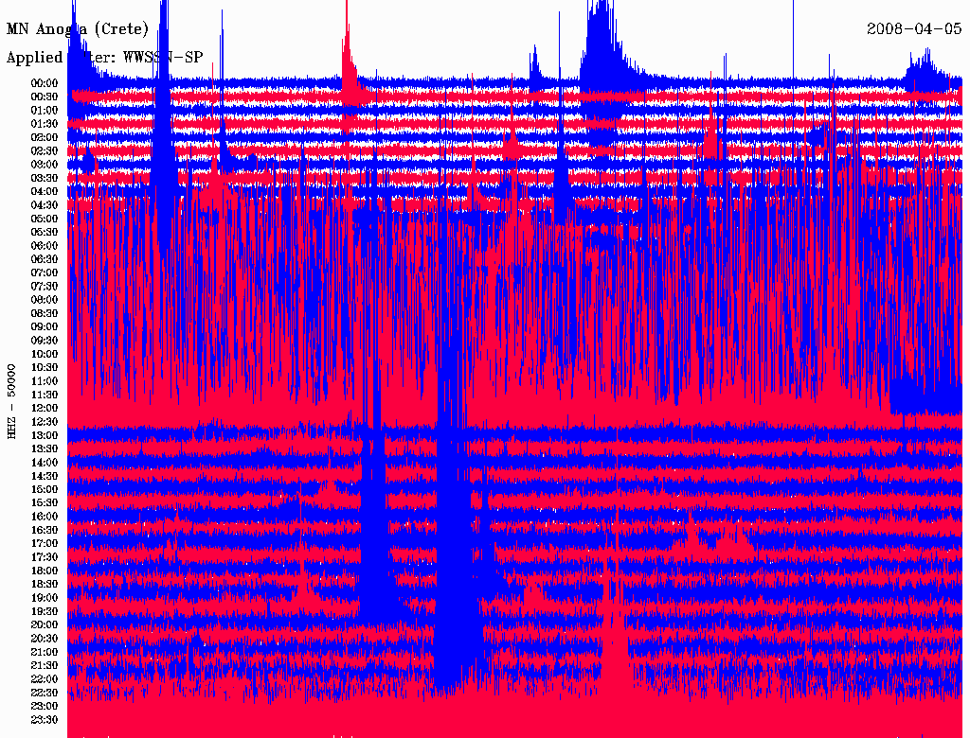Click the Applied filter WWSSN-SP text

[x=104, y=57]
